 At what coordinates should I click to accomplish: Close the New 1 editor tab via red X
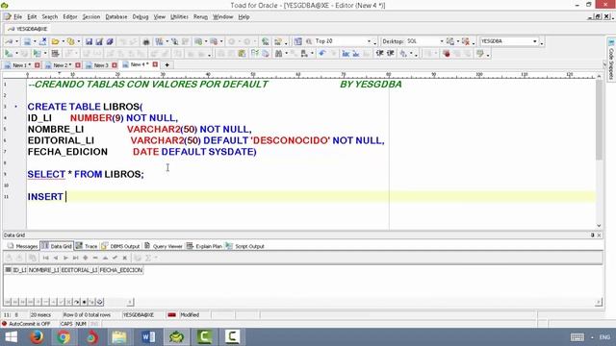point(38,65)
